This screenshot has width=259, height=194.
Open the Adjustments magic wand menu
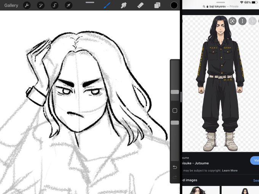(41, 5)
